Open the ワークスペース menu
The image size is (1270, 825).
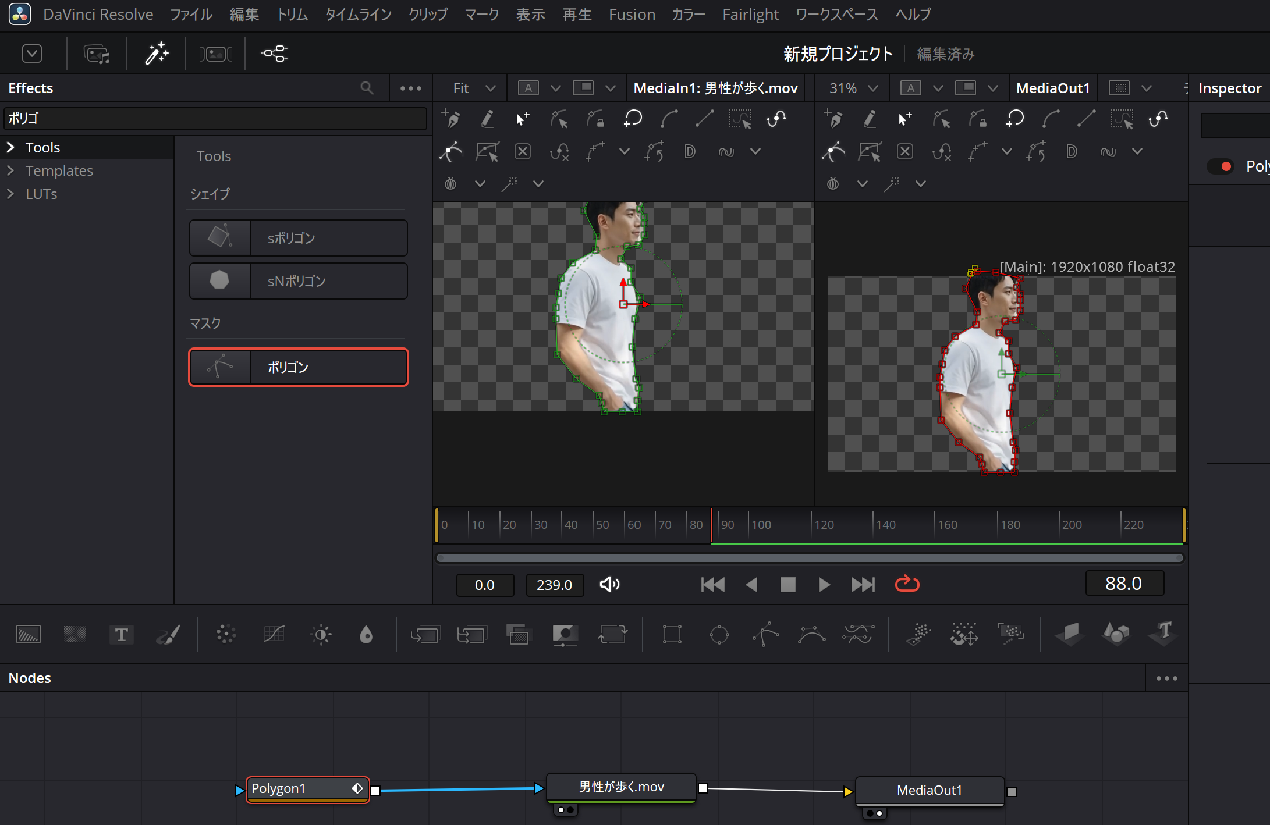click(837, 15)
